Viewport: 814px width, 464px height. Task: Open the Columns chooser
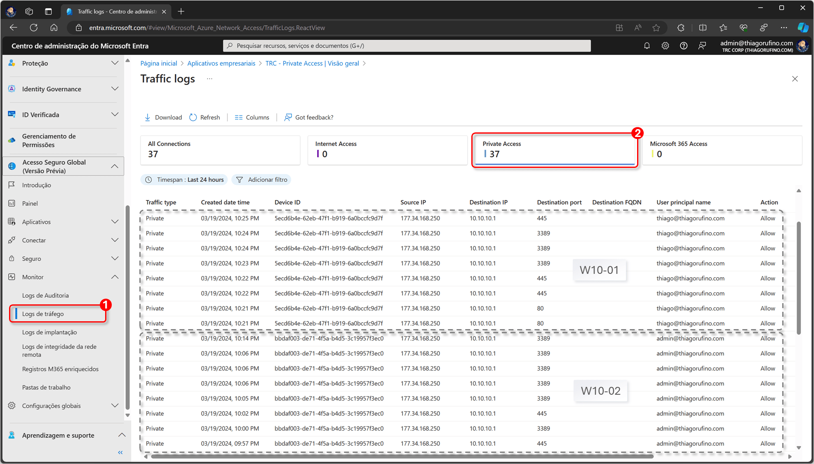[252, 118]
